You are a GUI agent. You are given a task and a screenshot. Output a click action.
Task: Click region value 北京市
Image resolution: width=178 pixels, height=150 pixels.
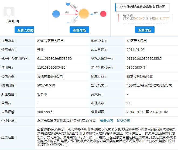pos(42,94)
